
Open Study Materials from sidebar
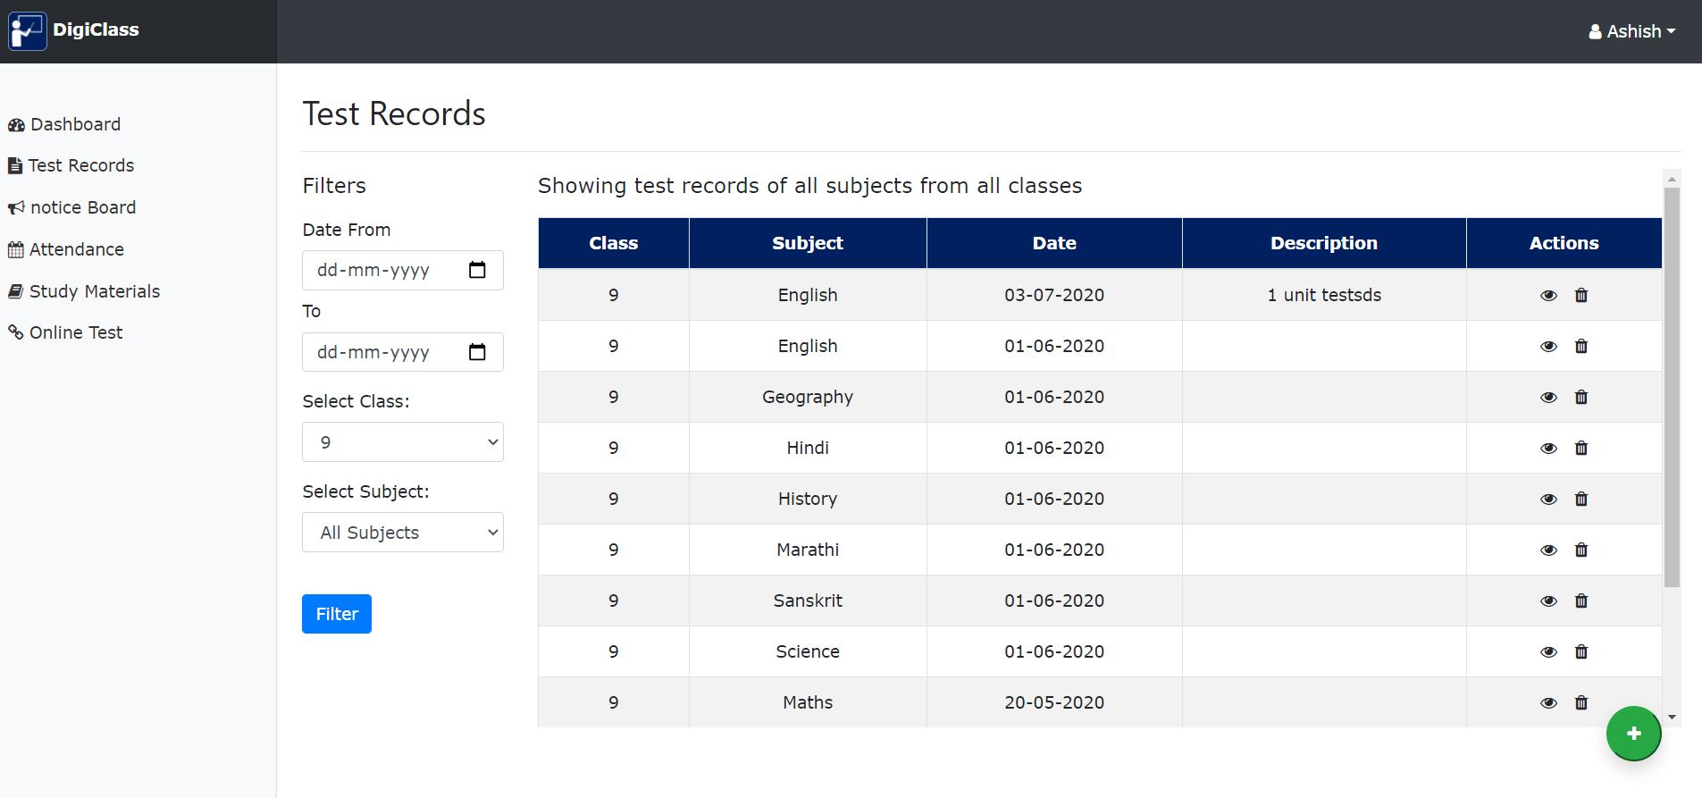[94, 291]
